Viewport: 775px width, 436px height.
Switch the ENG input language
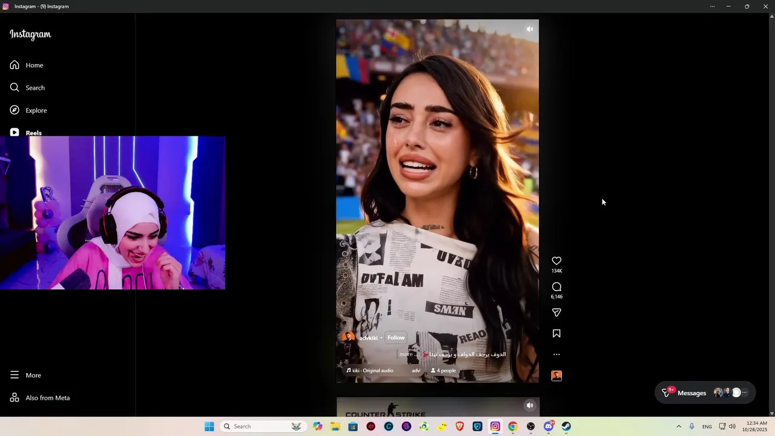(707, 426)
